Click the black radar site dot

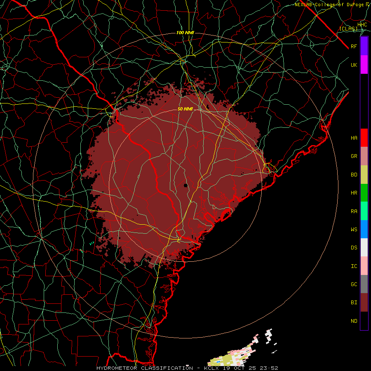click(x=186, y=185)
